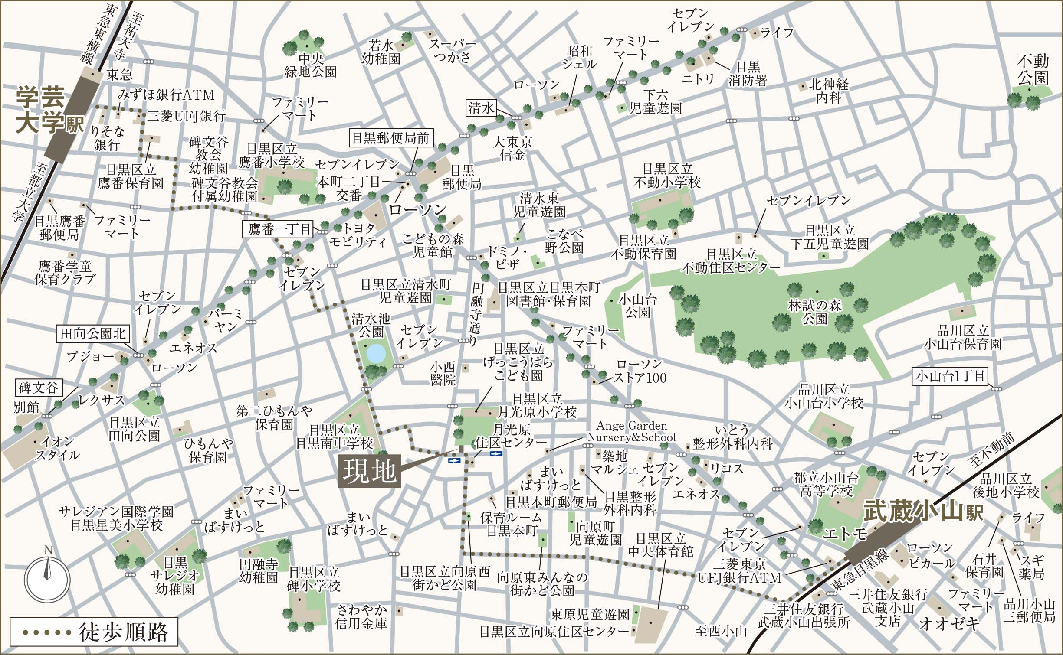Viewport: 1063px width, 655px height.
Task: Select the イオンスタイル label
Action: 58,448
